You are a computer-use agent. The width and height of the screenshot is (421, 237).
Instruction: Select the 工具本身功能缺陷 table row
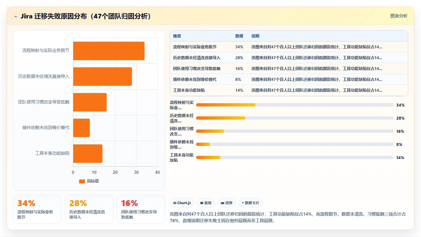(x=289, y=90)
